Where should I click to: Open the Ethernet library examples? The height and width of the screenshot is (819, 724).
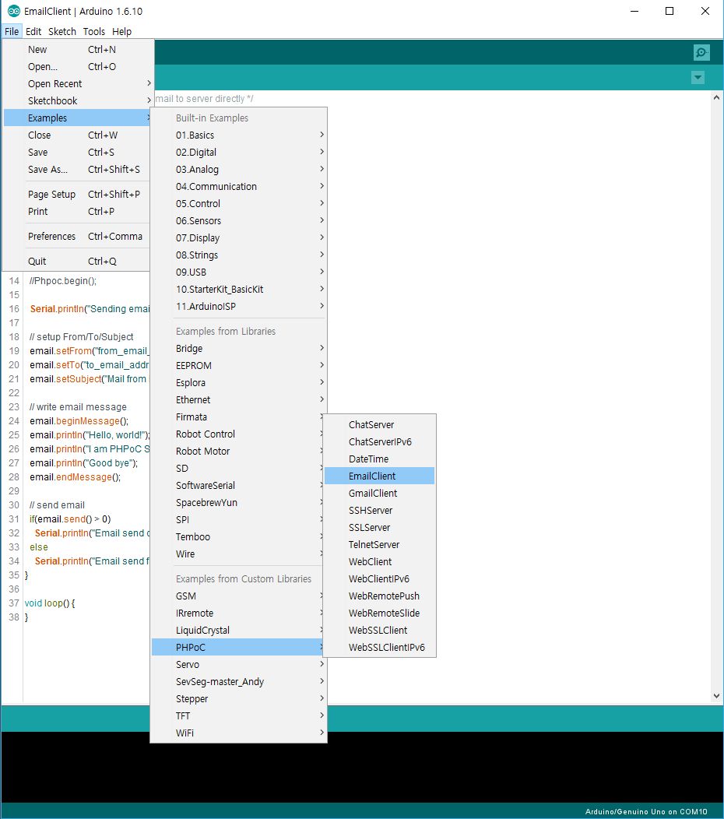(x=239, y=400)
